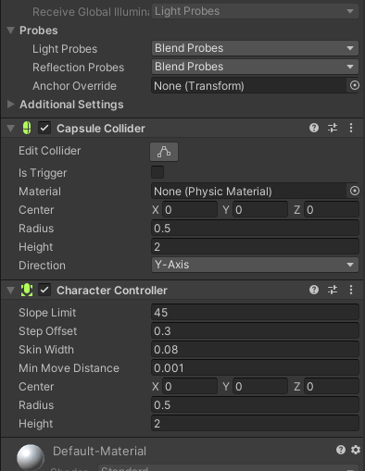This screenshot has height=471, width=365.
Task: Click Edit Collider shape button
Action: [x=164, y=152]
